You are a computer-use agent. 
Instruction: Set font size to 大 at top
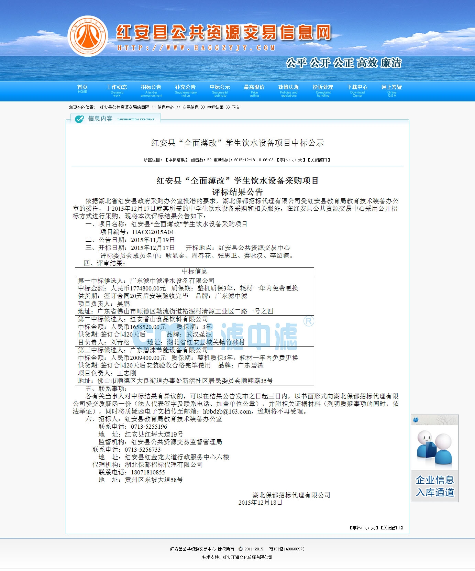(300, 160)
